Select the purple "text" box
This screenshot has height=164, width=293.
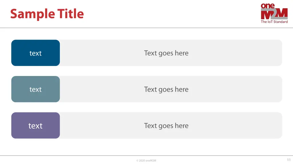(35, 125)
